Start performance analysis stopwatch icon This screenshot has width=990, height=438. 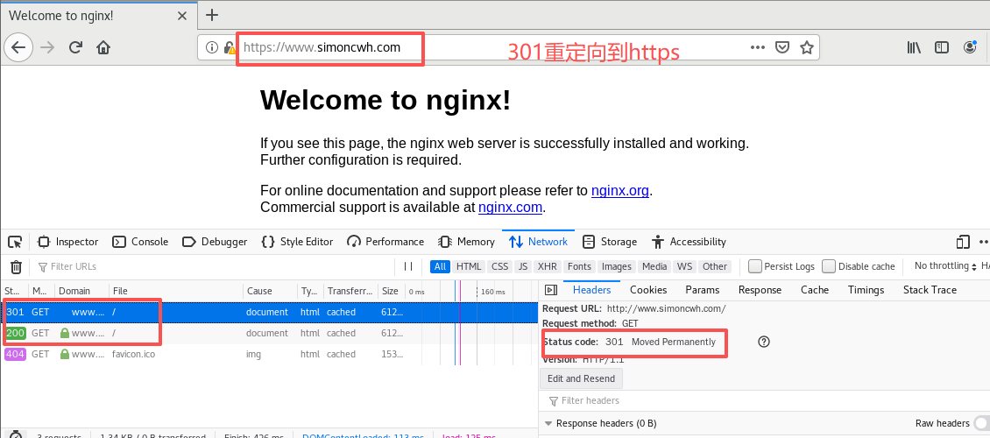(17, 435)
